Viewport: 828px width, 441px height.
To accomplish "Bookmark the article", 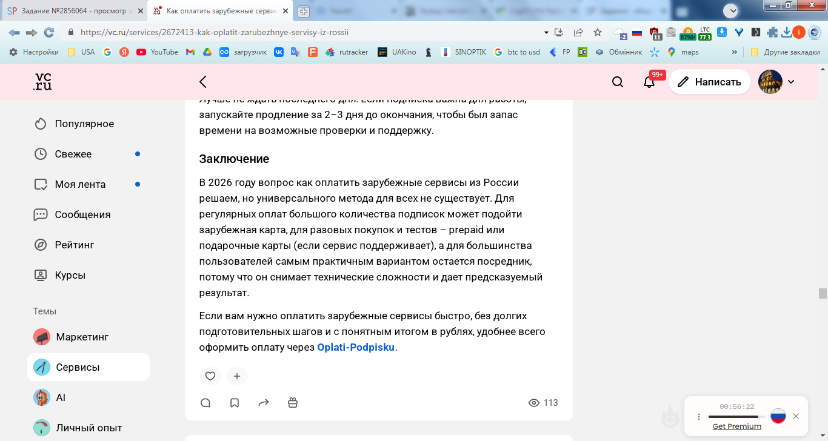I will click(x=235, y=403).
